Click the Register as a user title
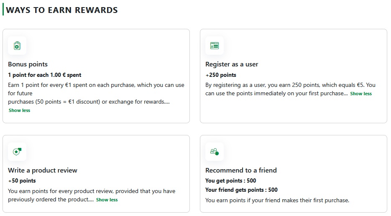The image size is (391, 216). (232, 64)
